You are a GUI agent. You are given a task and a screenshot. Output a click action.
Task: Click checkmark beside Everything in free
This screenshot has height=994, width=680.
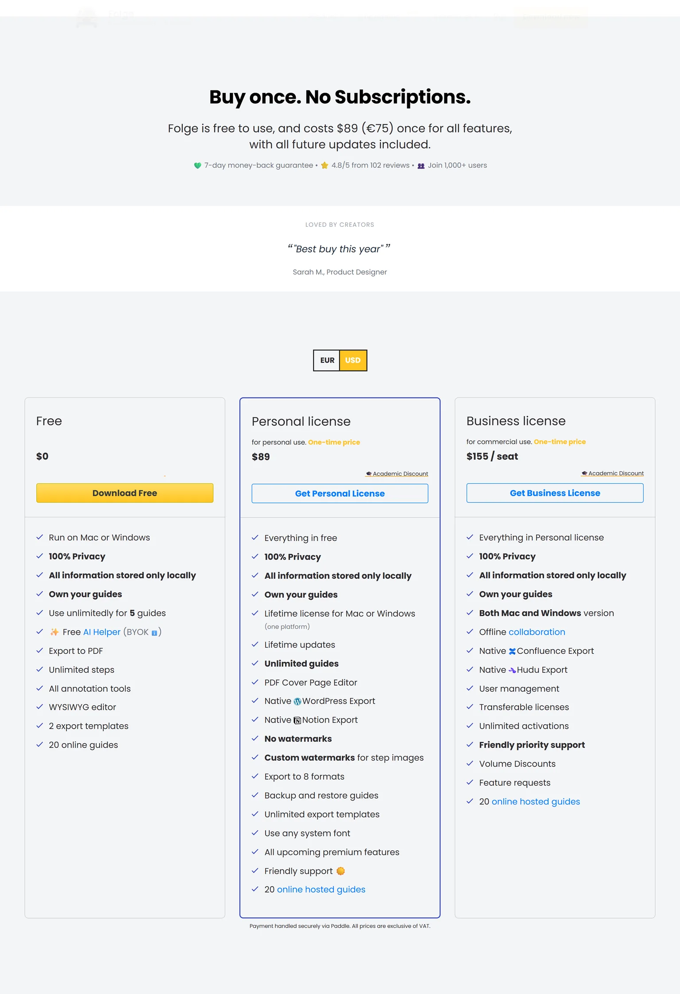pos(255,538)
